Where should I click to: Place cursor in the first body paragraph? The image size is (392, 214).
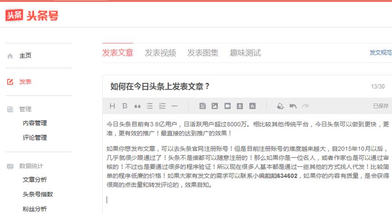[x=248, y=128]
